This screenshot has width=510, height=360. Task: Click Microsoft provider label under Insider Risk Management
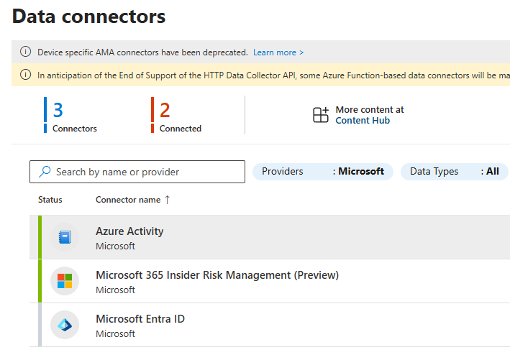tap(115, 290)
